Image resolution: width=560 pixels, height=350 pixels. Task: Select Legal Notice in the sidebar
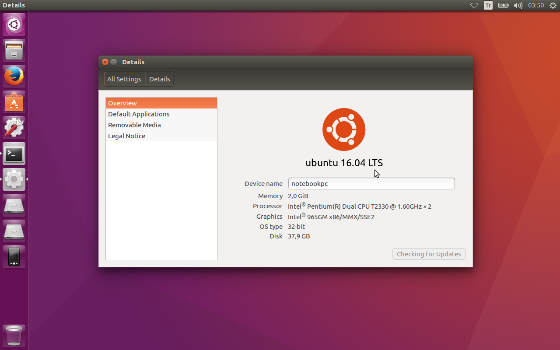click(161, 136)
